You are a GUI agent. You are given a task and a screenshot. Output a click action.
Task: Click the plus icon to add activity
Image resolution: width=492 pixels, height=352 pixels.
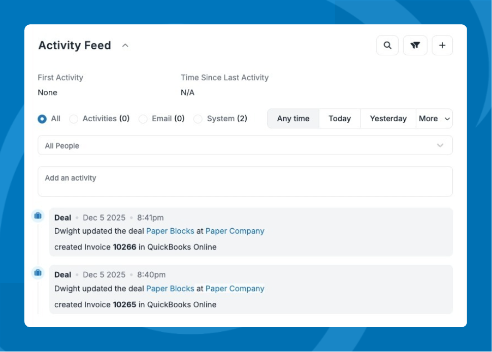tap(442, 46)
